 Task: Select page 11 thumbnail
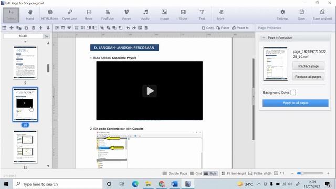tap(25, 147)
